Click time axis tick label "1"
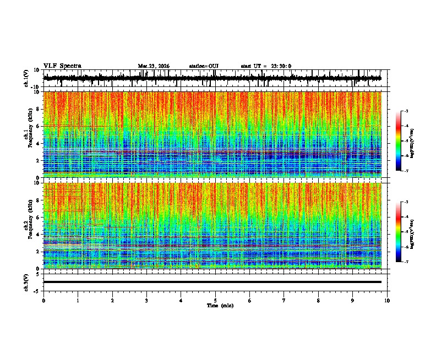Image resolution: width=436 pixels, height=337 pixels. coord(78,301)
